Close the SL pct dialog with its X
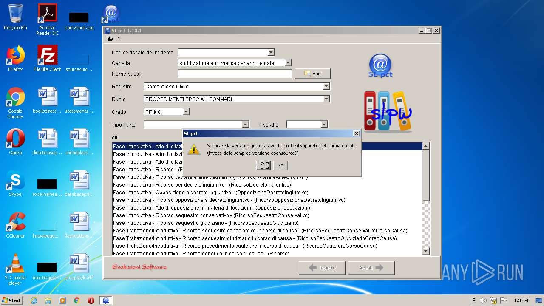This screenshot has height=306, width=544. tap(356, 133)
